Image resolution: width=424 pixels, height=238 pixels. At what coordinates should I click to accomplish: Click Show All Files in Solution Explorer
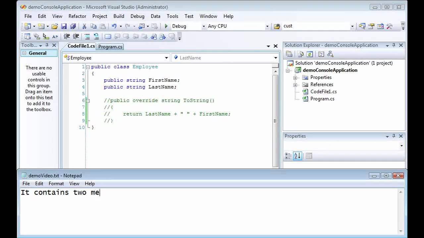click(x=300, y=54)
